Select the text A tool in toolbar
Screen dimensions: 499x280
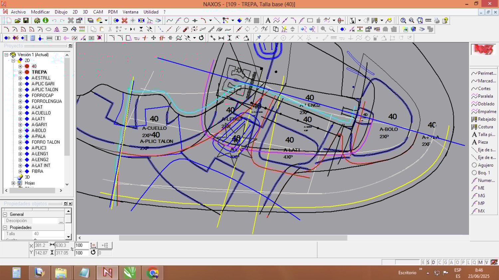point(268,21)
